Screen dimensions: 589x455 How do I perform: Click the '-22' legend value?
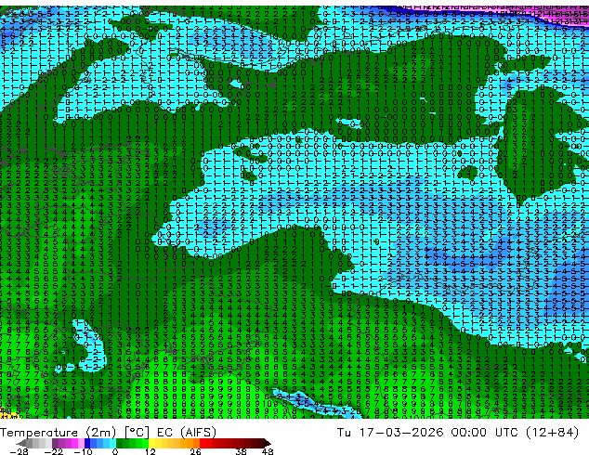(x=53, y=451)
